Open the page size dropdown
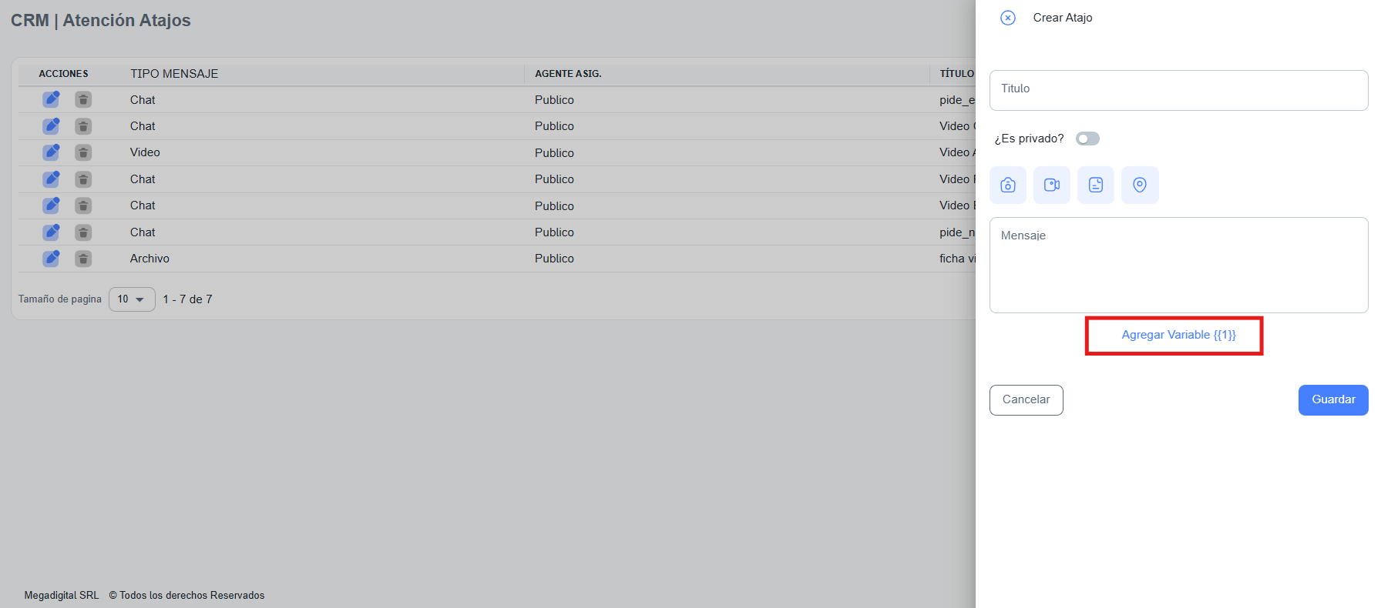The image size is (1381, 608). [x=132, y=299]
